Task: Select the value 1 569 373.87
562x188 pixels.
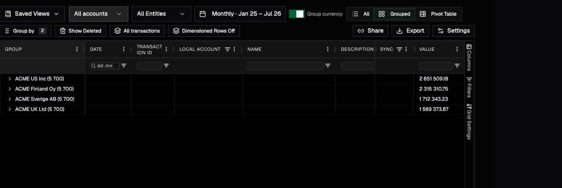Action: [434, 109]
